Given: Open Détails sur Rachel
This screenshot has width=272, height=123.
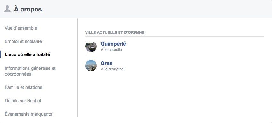Looking at the screenshot, I should point(23,101).
